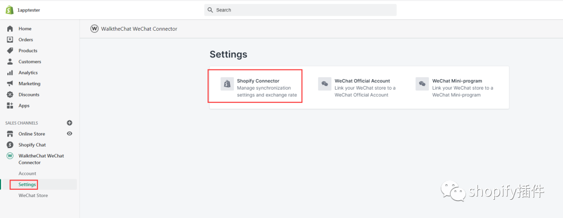Click the SALES CHANNELS heading

pyautogui.click(x=21, y=123)
